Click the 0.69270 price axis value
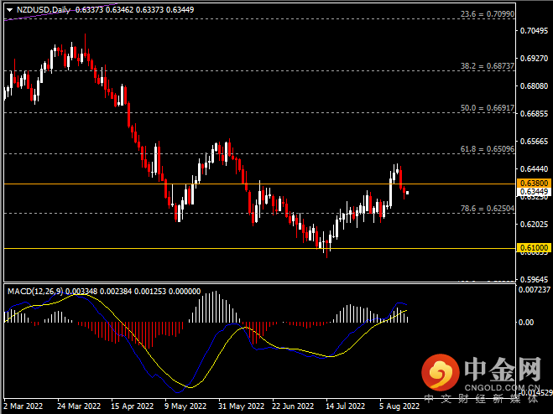This screenshot has height=414, width=553. tap(534, 58)
